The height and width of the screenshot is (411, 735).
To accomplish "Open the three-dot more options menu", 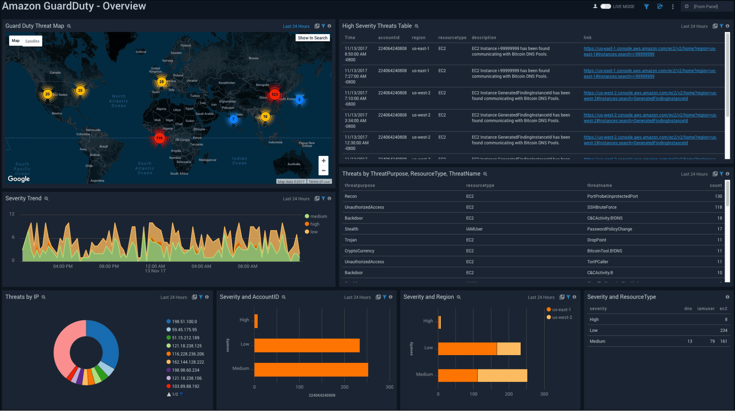I will 673,6.
